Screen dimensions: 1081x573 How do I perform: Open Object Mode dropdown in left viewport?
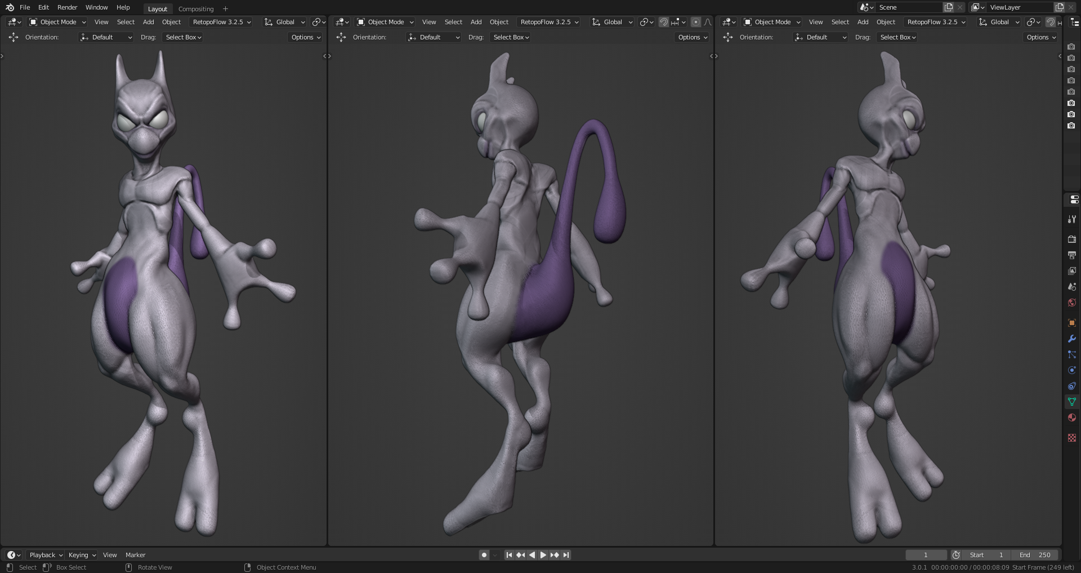57,22
